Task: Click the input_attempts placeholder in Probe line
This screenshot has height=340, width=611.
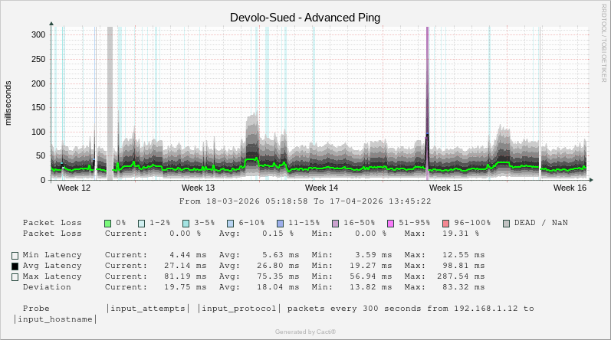Action: 149,309
